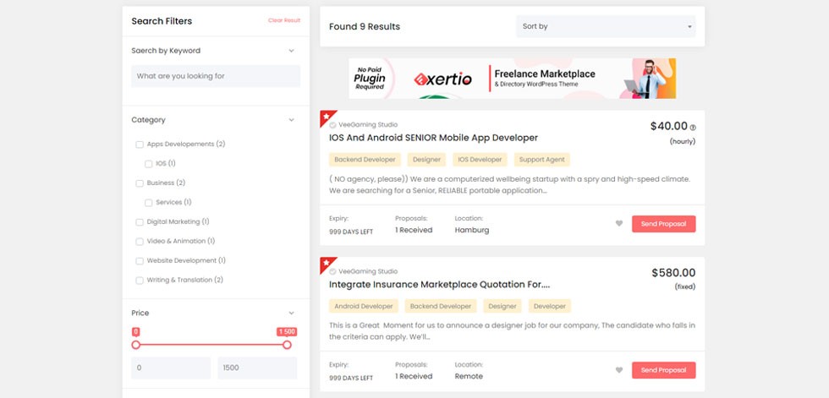The width and height of the screenshot is (829, 398).
Task: Click the Support Agent skill tag
Action: pos(542,160)
